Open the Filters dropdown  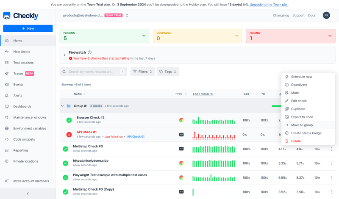pyautogui.click(x=142, y=72)
